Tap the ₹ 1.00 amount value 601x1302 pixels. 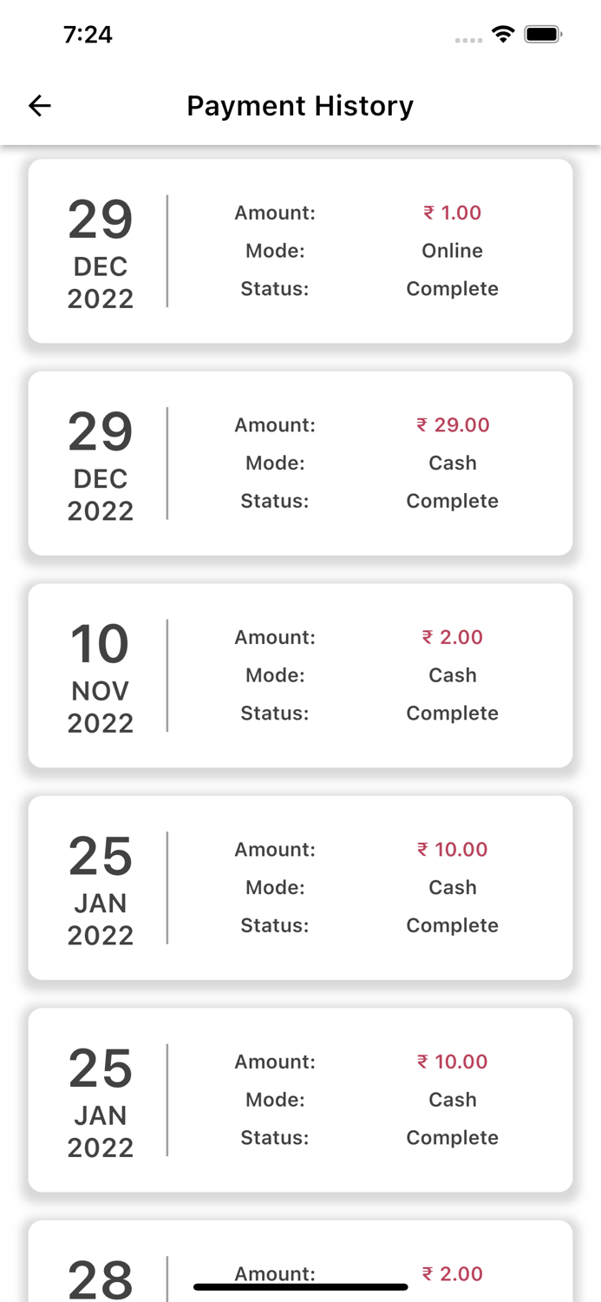pos(452,213)
